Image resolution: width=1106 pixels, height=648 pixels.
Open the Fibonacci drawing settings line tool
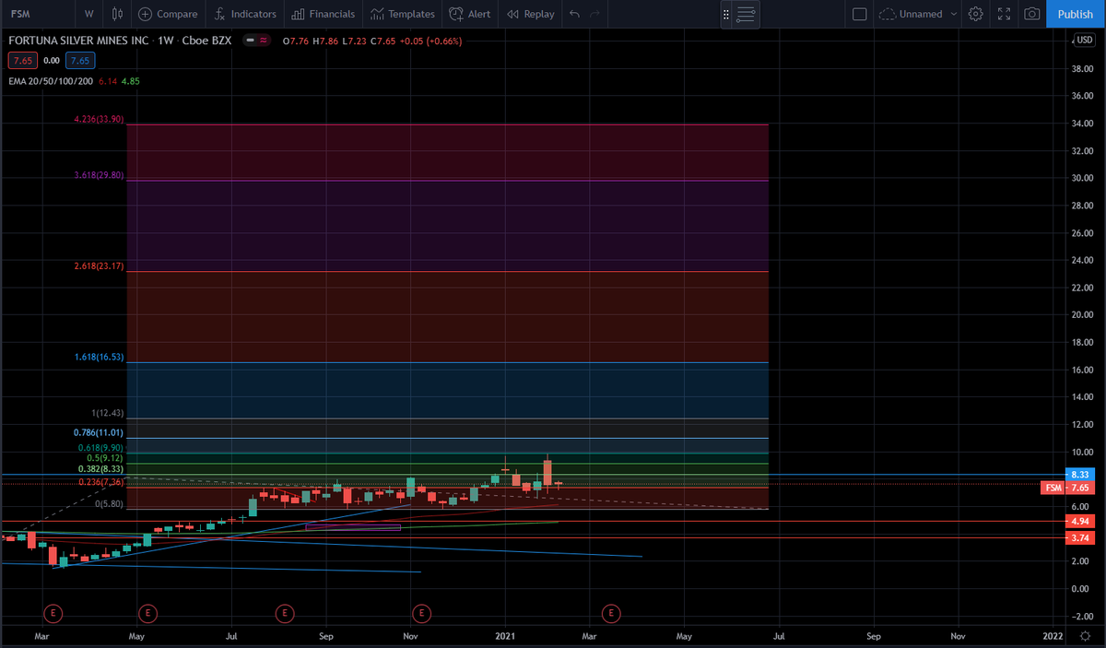[x=747, y=14]
